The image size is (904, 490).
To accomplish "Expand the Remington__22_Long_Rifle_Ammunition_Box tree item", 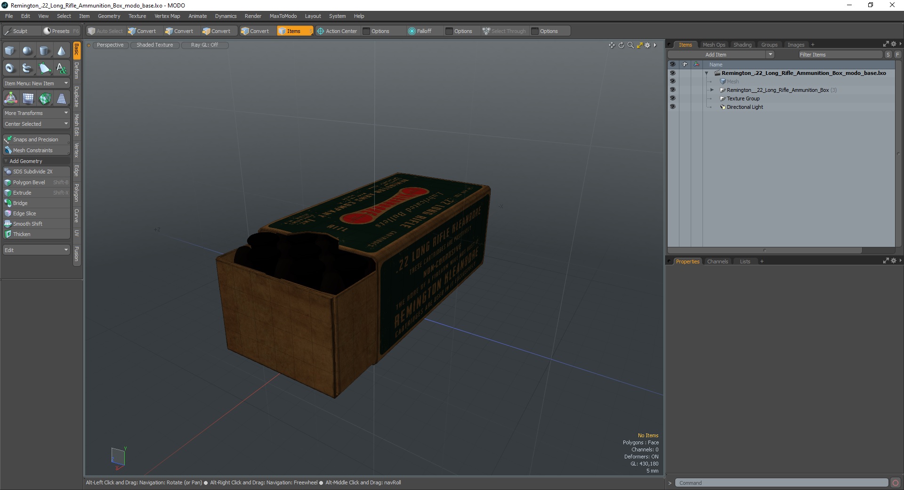I will coord(712,90).
